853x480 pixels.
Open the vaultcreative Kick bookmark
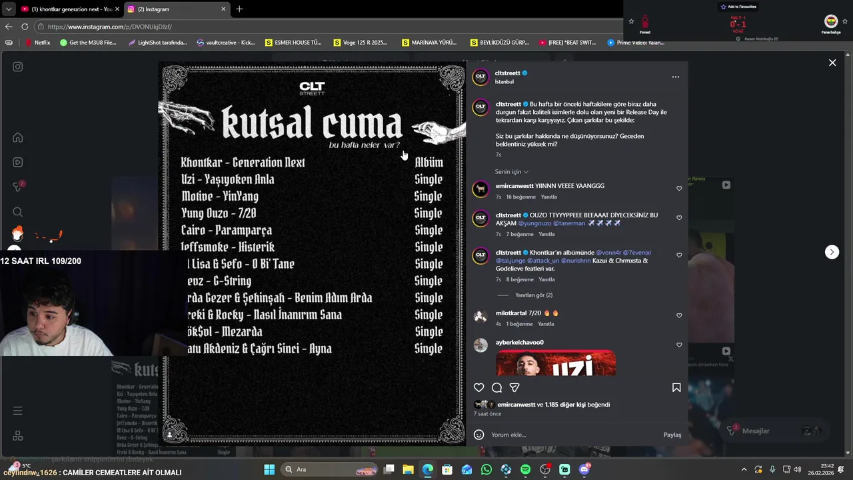tap(226, 43)
